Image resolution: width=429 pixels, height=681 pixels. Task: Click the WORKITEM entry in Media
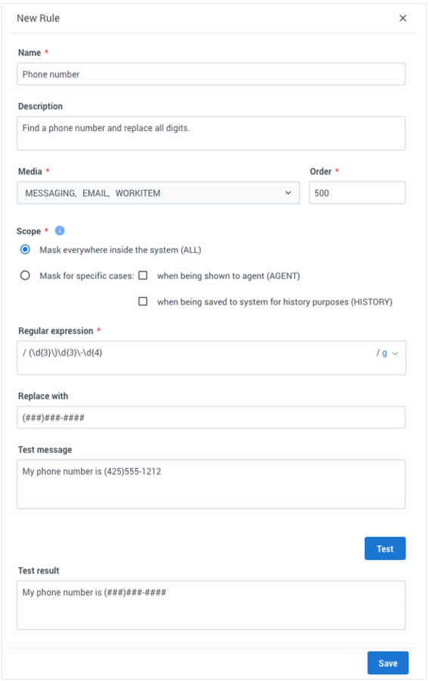138,193
